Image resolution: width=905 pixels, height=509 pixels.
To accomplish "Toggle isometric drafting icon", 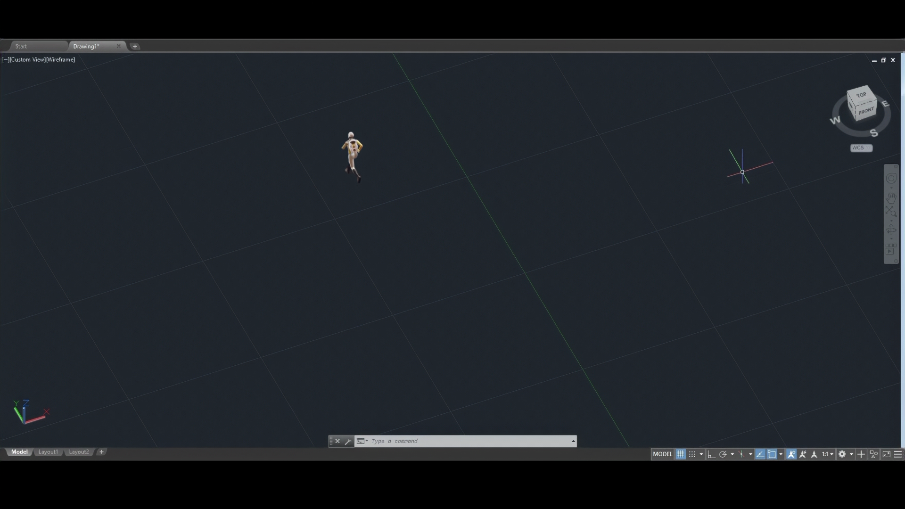I will [741, 454].
